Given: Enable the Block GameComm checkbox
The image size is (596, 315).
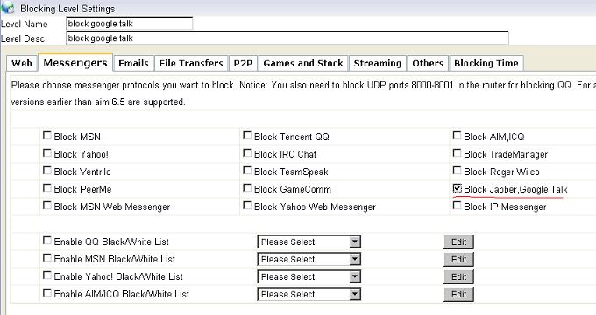Looking at the screenshot, I should (247, 188).
